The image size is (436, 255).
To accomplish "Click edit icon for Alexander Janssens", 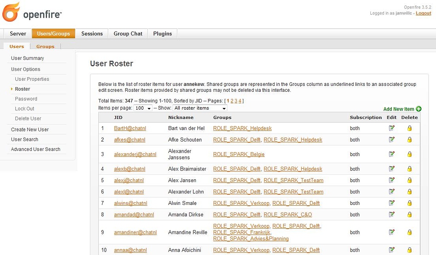I will pyautogui.click(x=391, y=154).
